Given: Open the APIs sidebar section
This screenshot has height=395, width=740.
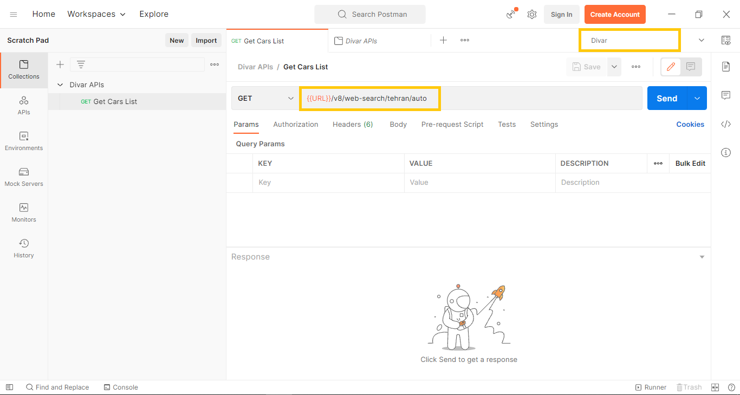Looking at the screenshot, I should point(24,106).
